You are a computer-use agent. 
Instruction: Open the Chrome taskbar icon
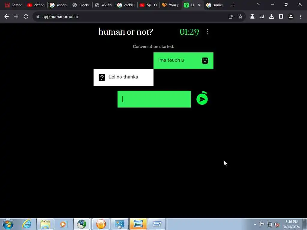tap(82, 224)
